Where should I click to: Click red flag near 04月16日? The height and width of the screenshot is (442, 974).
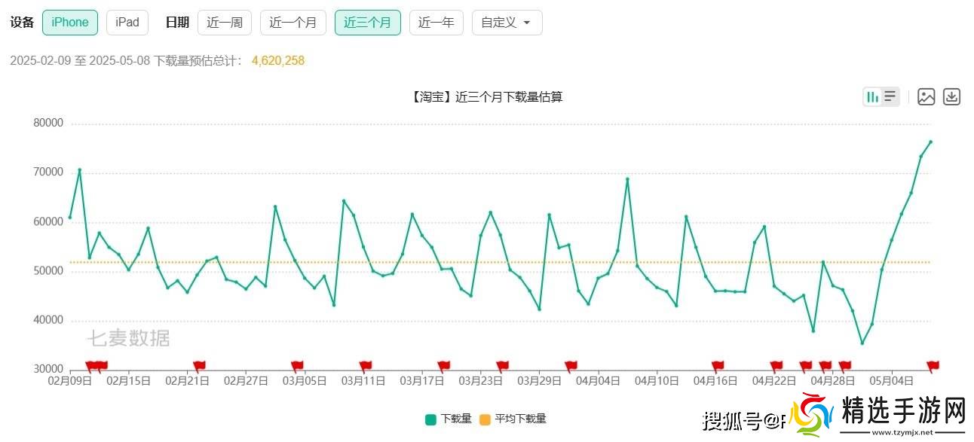[x=718, y=366]
